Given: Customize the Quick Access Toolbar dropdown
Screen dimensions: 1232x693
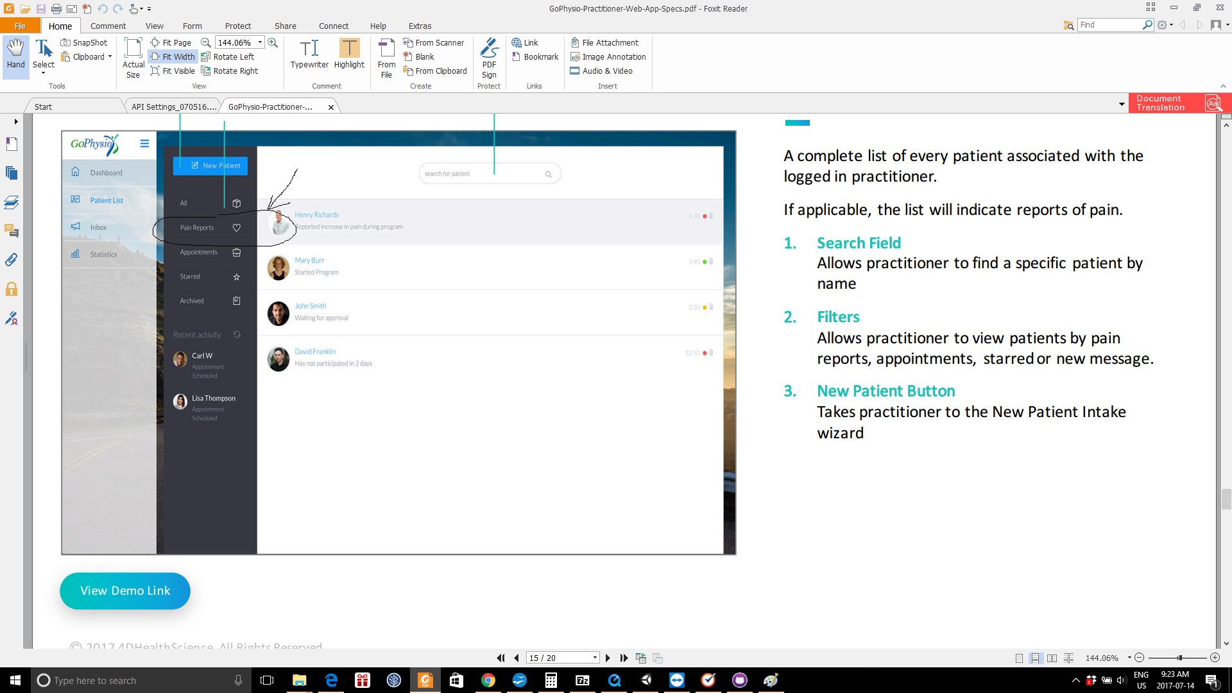Looking at the screenshot, I should [x=150, y=9].
